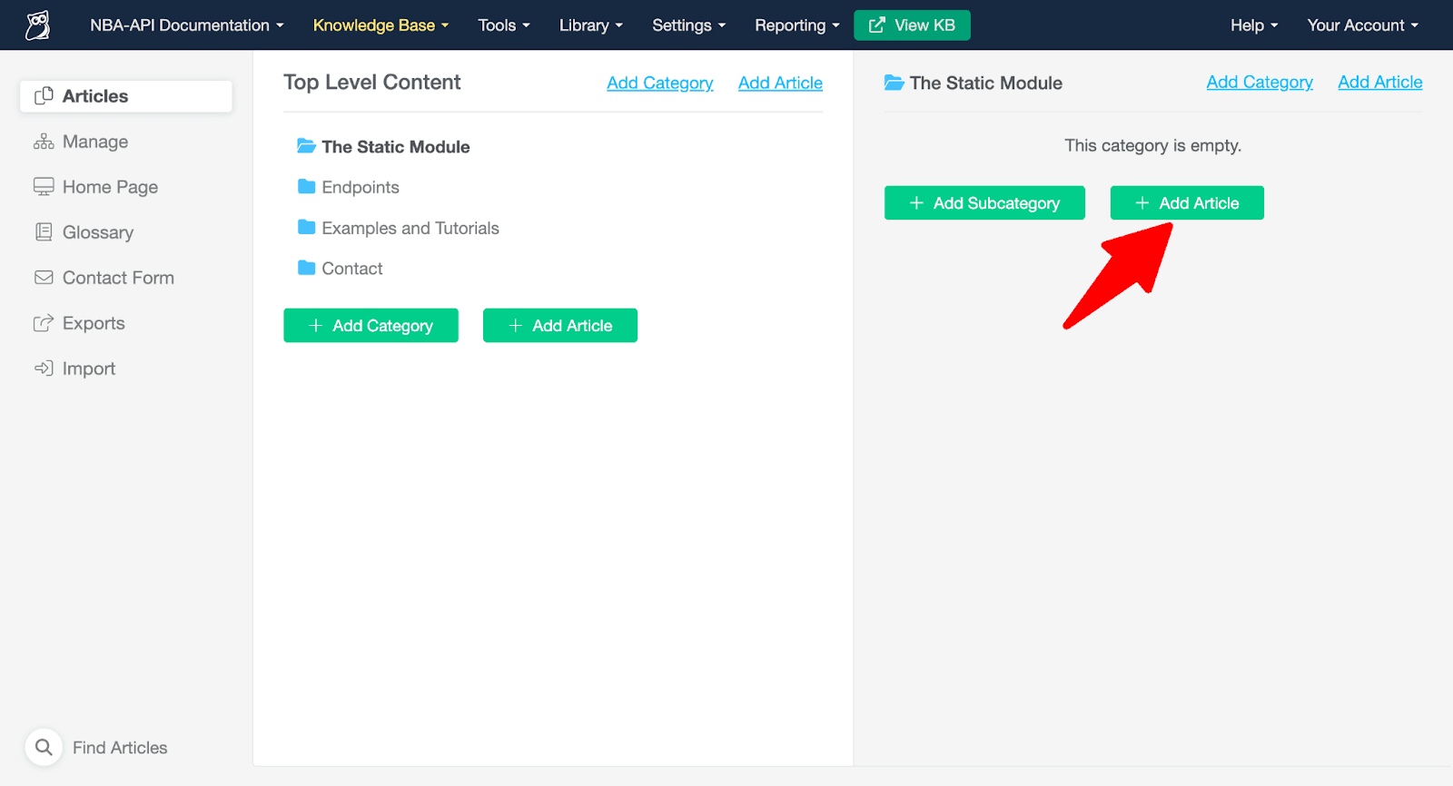The width and height of the screenshot is (1453, 786).
Task: Click the Import arrow icon
Action: [x=44, y=368]
